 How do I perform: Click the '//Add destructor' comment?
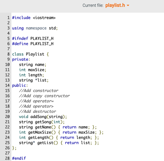(x=38, y=112)
